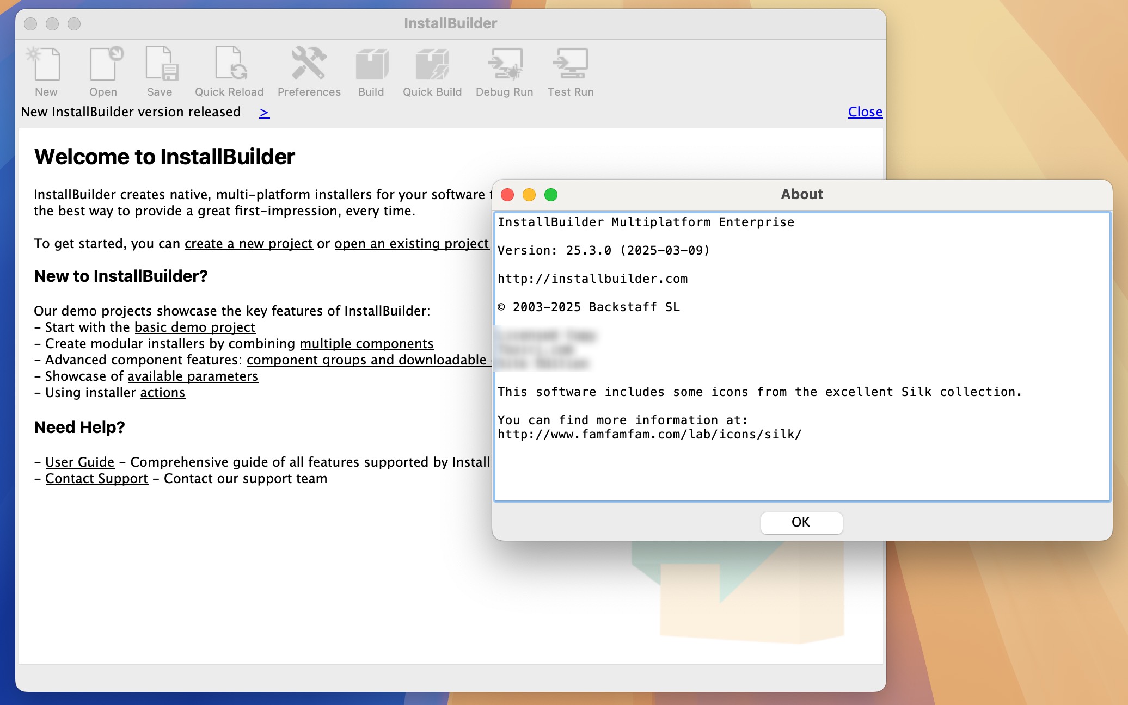Click the About dialog text area

(802, 356)
